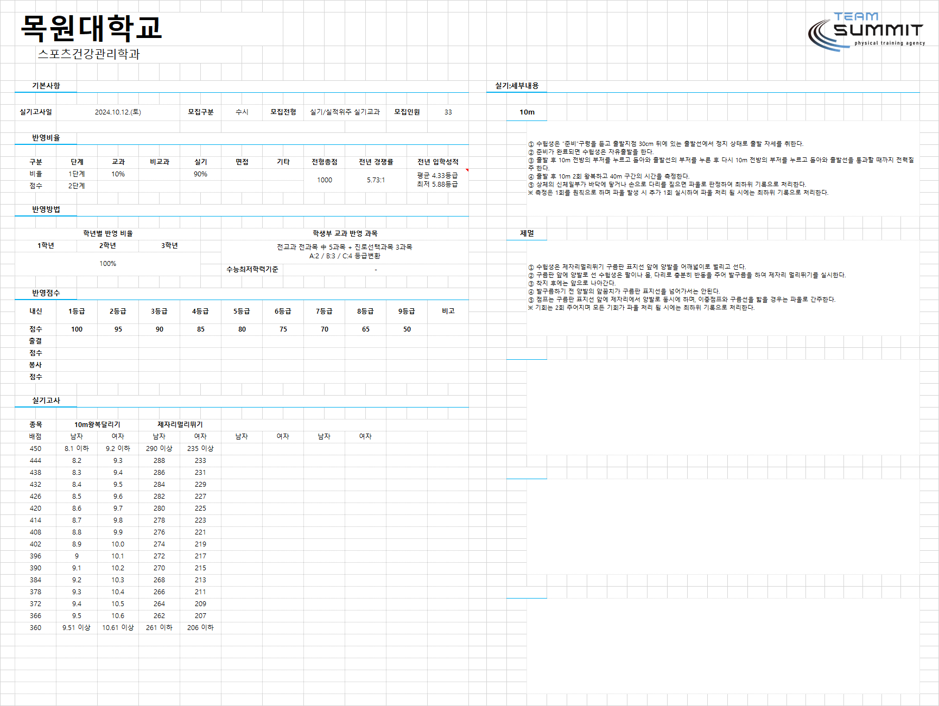The width and height of the screenshot is (939, 706).
Task: Select the 목원대학교 title cell
Action: click(x=91, y=28)
